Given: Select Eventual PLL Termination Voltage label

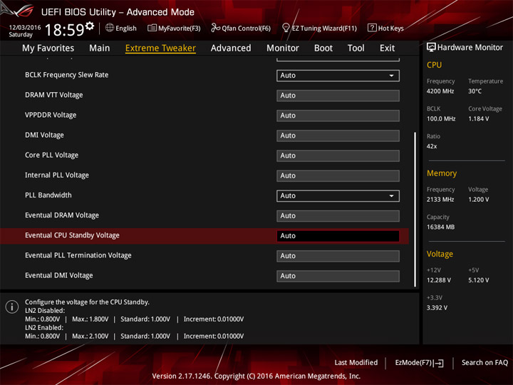Looking at the screenshot, I should 78,255.
